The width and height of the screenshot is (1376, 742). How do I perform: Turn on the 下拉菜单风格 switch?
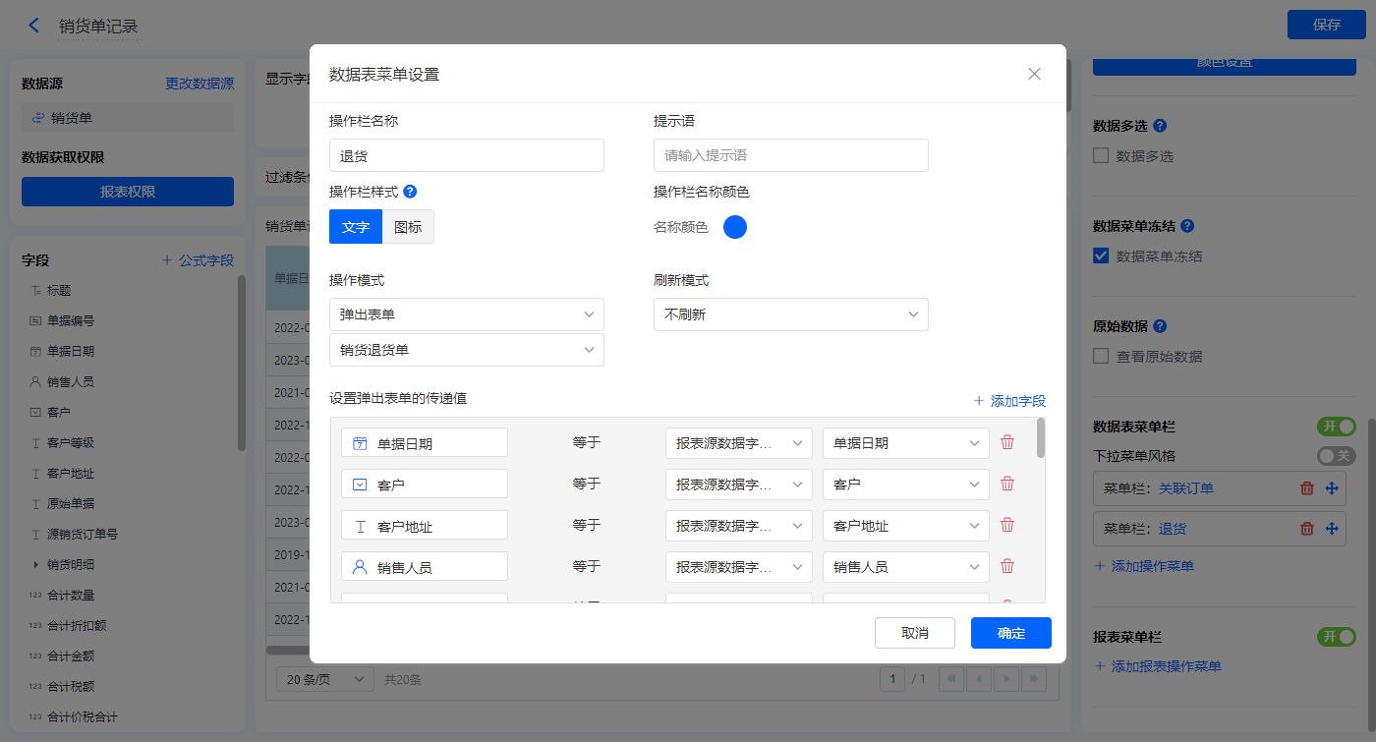point(1335,456)
